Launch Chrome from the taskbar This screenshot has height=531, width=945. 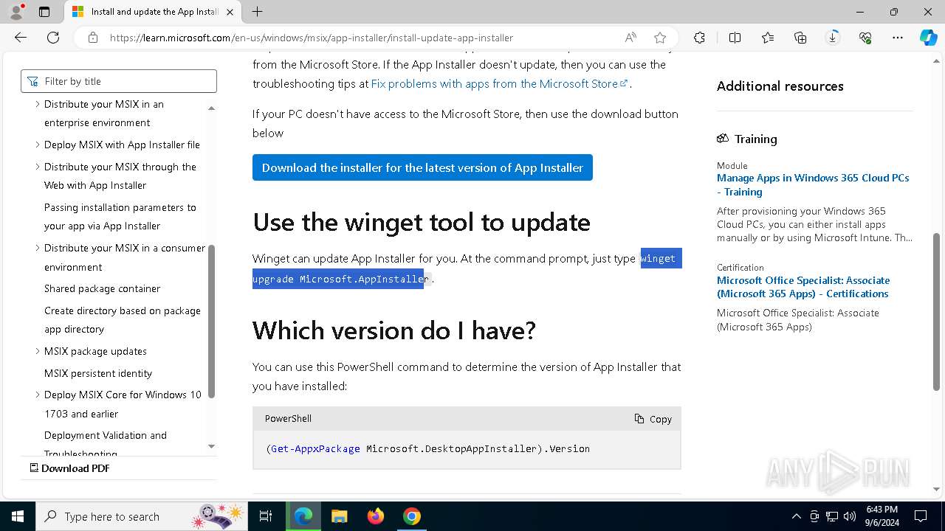pyautogui.click(x=412, y=516)
